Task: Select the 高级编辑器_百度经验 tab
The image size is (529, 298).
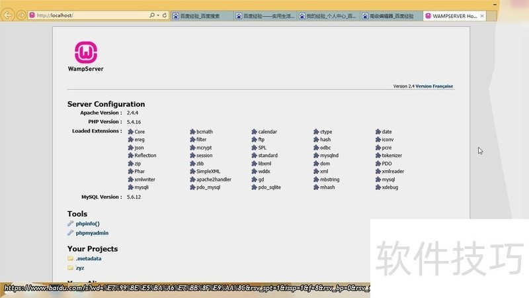Action: click(391, 15)
